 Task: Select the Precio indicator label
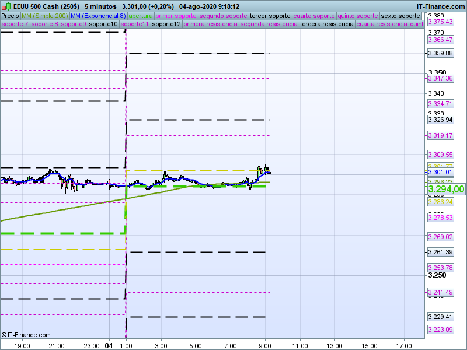tap(10, 16)
